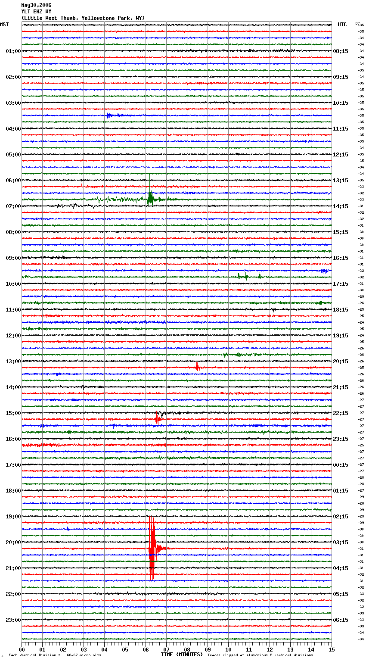
Task: Click the 09 minute axis tick label
Action: point(208,649)
